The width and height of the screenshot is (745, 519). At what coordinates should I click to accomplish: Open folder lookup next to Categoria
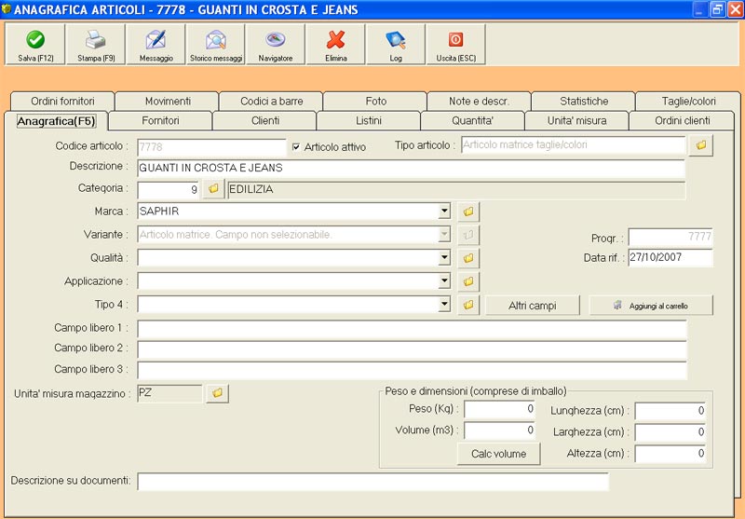213,190
